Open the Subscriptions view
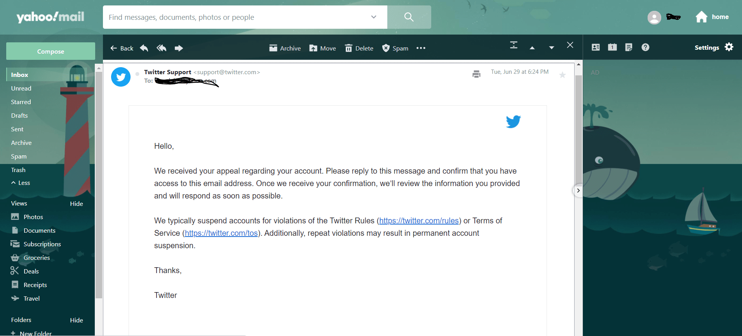742x336 pixels. [x=36, y=244]
